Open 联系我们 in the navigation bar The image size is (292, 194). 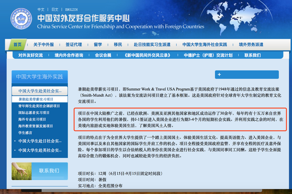tap(252, 55)
